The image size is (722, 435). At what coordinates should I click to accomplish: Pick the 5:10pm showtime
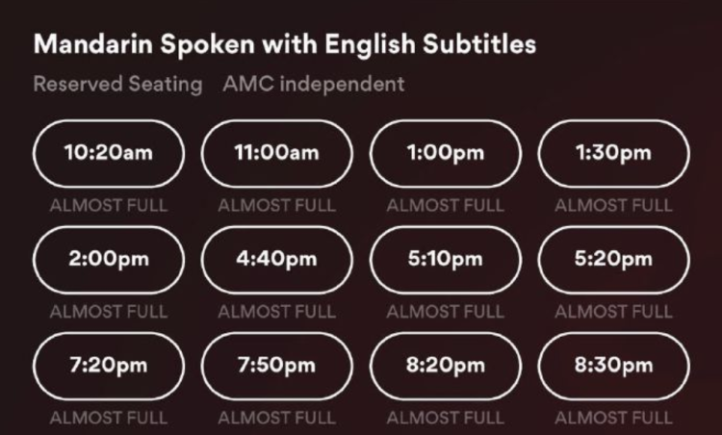[x=445, y=259]
